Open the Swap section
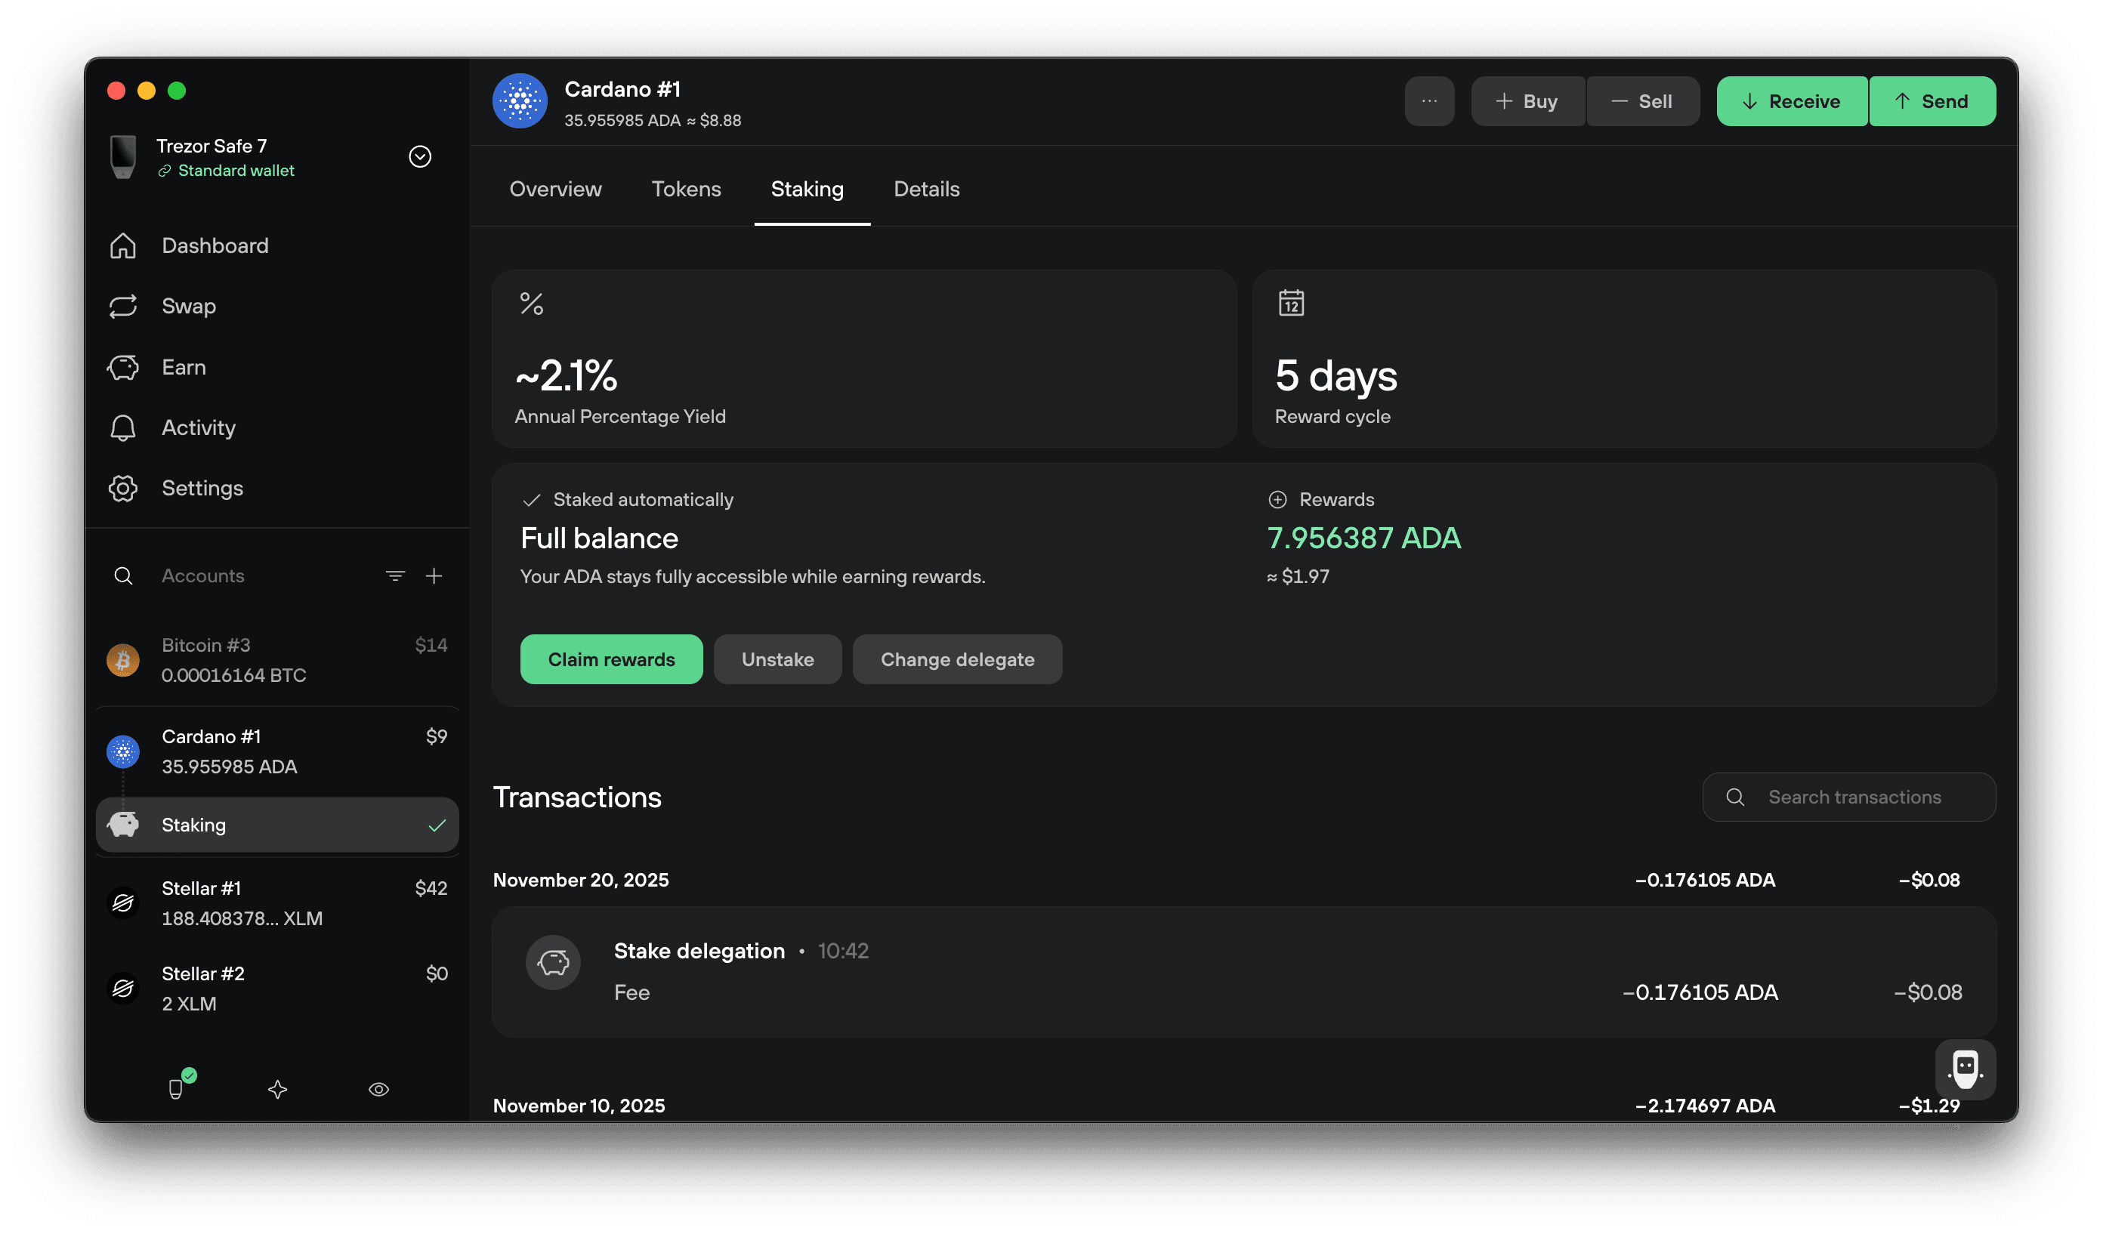The image size is (2103, 1234). pyautogui.click(x=162, y=306)
